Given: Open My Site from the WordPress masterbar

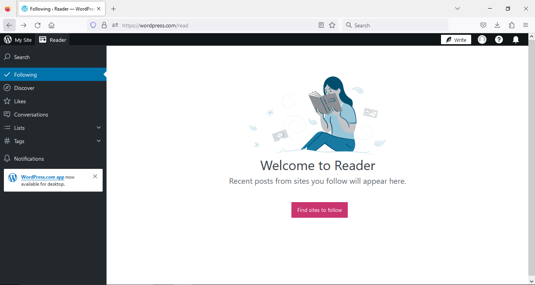Looking at the screenshot, I should tap(18, 40).
